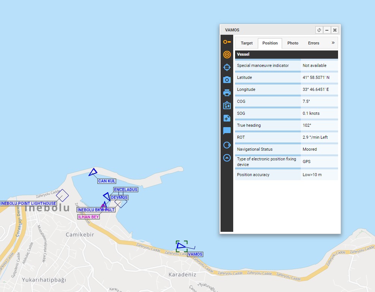The image size is (375, 292).
Task: Collapse sidebar with the up-arrow circle icon
Action: click(x=227, y=158)
